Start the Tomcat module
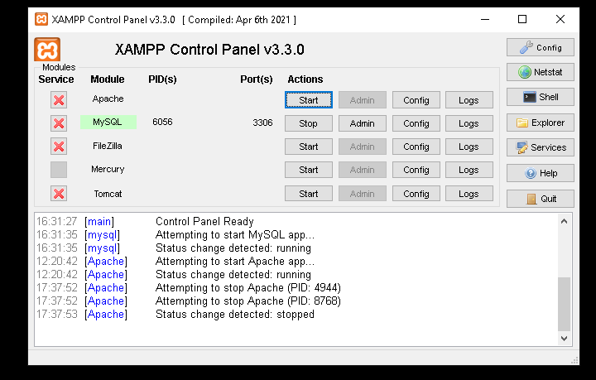This screenshot has width=596, height=380. 308,194
